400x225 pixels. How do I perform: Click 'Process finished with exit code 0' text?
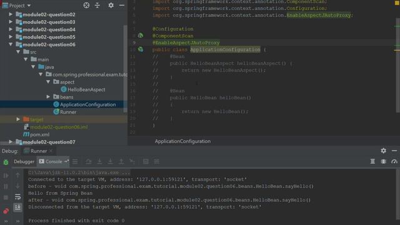click(76, 221)
